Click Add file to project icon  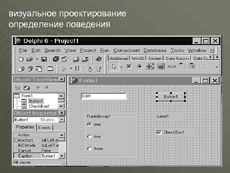76,59
